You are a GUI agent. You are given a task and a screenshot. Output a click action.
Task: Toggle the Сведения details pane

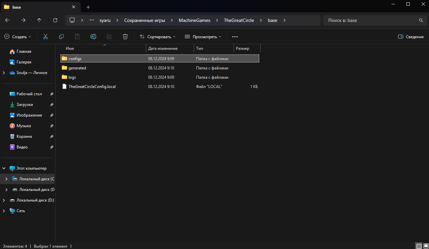[x=411, y=37]
